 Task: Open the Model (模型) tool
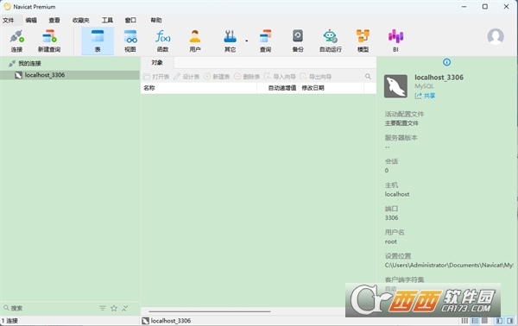pos(363,41)
